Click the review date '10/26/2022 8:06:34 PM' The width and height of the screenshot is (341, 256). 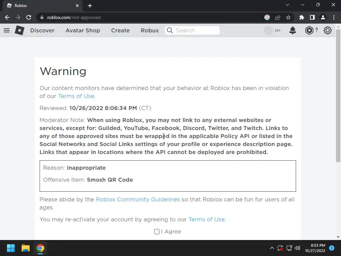[103, 108]
